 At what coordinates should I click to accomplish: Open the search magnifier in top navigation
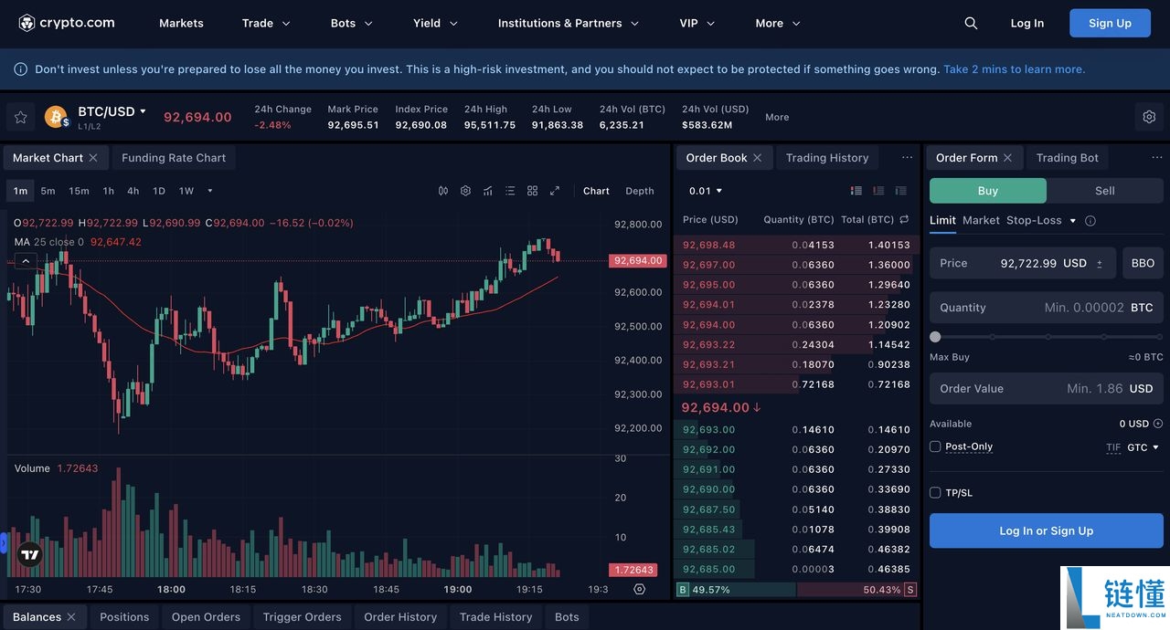[971, 23]
